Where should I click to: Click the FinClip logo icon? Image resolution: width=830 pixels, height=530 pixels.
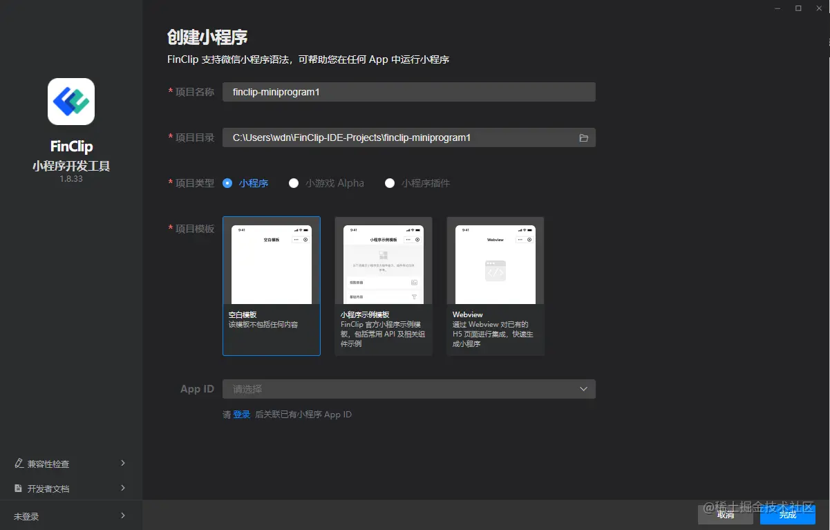(x=71, y=101)
